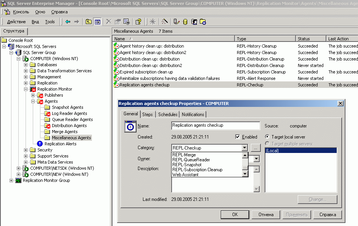This screenshot has height=226, width=358.
Task: Click the Distribution Agents error folder icon
Action: click(x=47, y=126)
